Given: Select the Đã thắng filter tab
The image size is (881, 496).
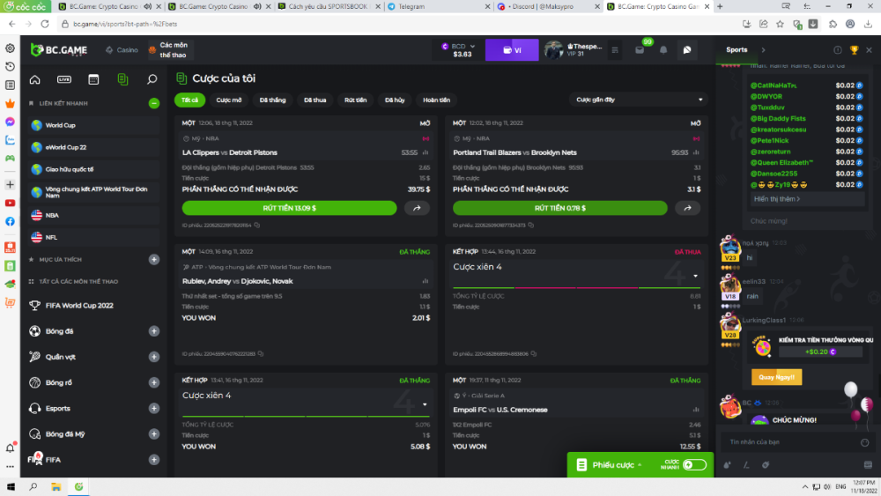Looking at the screenshot, I should point(270,100).
